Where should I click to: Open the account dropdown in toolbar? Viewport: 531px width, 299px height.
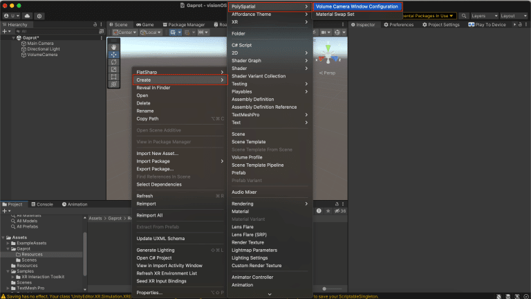[12, 16]
